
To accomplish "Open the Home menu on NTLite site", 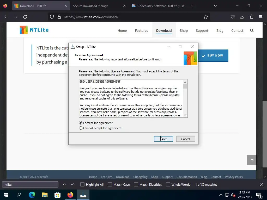I will coord(122,31).
